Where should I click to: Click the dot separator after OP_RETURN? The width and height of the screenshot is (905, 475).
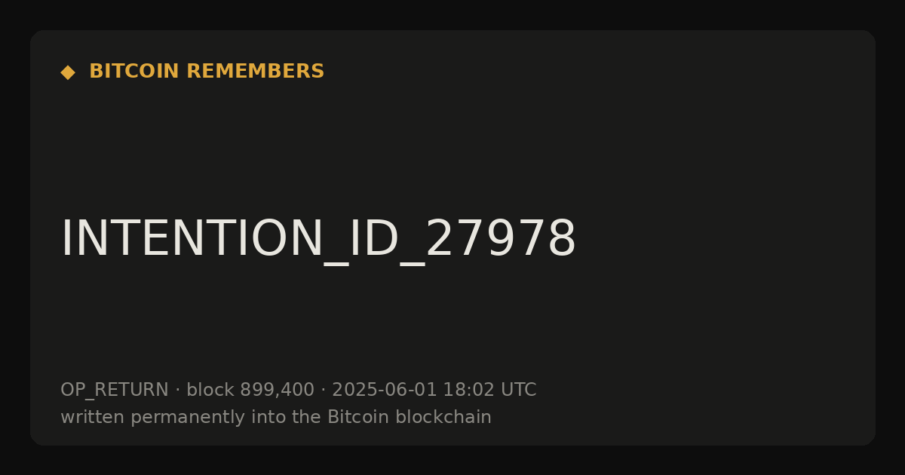177,391
